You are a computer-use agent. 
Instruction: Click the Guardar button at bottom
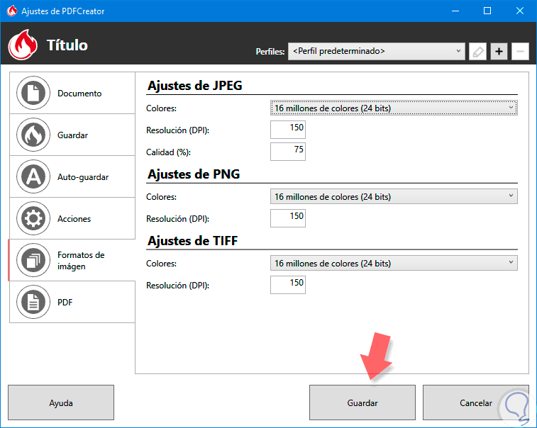362,402
